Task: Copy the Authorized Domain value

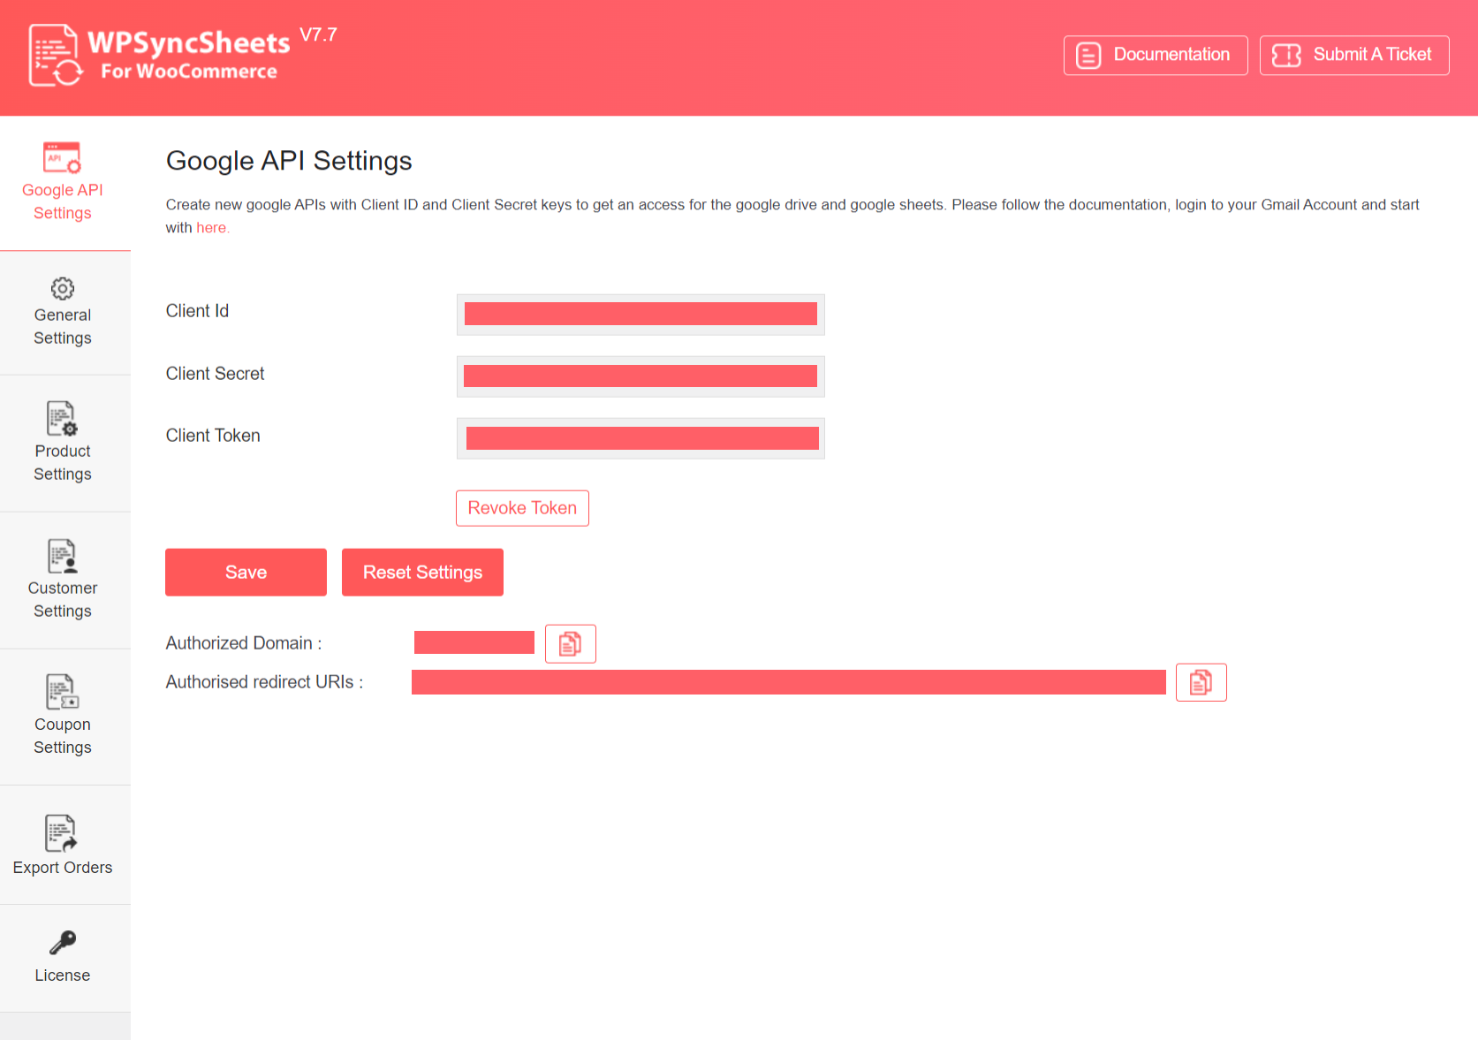Action: (x=571, y=643)
